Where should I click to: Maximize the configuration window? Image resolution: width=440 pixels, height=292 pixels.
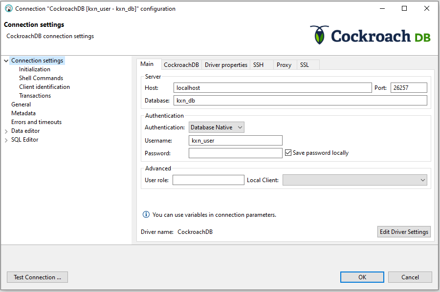tap(404, 9)
